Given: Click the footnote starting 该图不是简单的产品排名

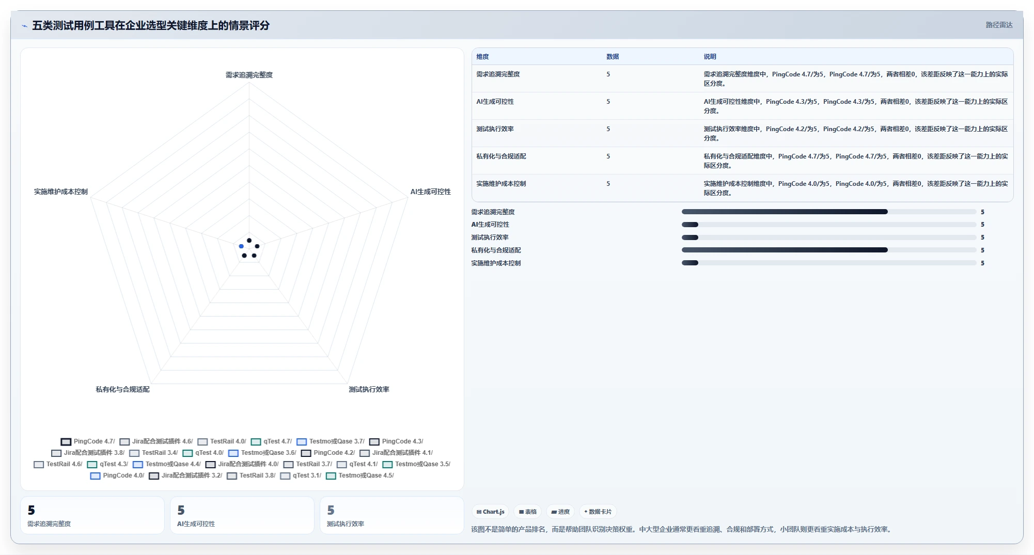Looking at the screenshot, I should [682, 529].
